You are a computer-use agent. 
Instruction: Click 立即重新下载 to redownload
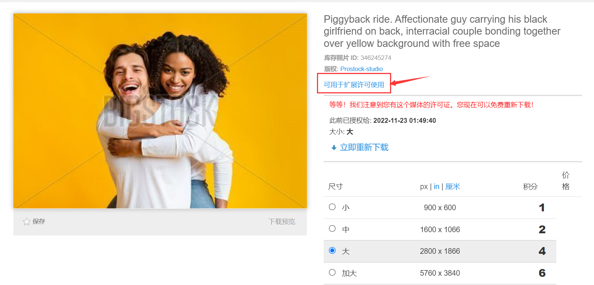pos(364,148)
